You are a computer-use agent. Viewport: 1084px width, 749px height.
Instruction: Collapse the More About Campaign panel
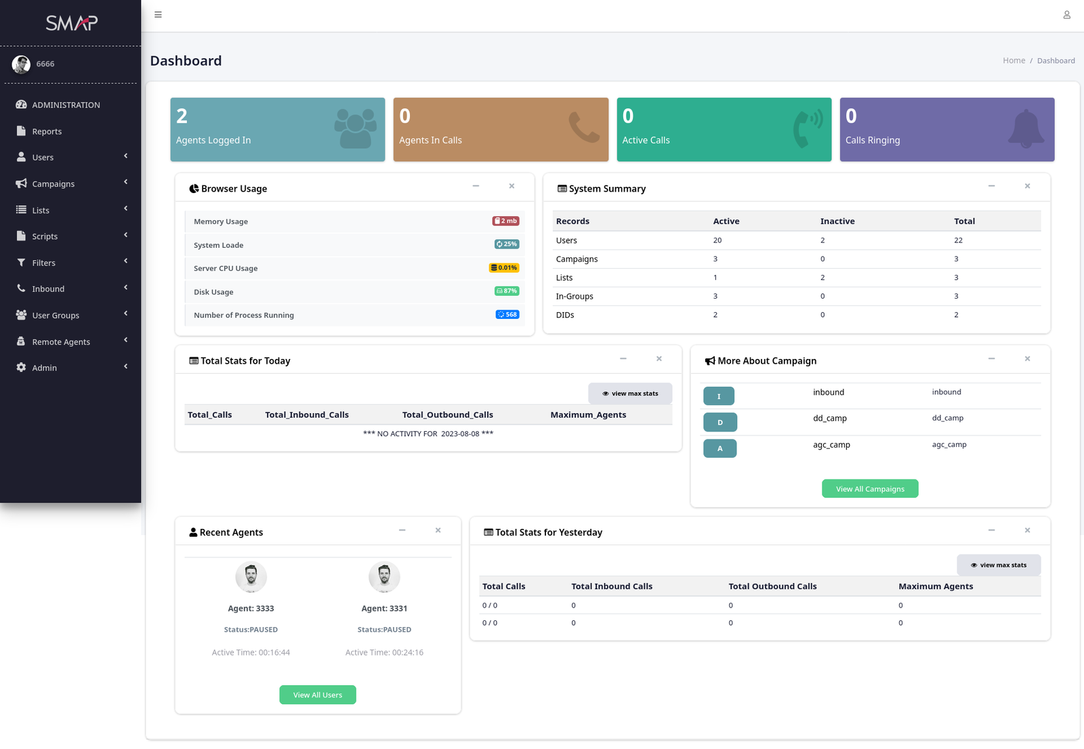point(992,359)
